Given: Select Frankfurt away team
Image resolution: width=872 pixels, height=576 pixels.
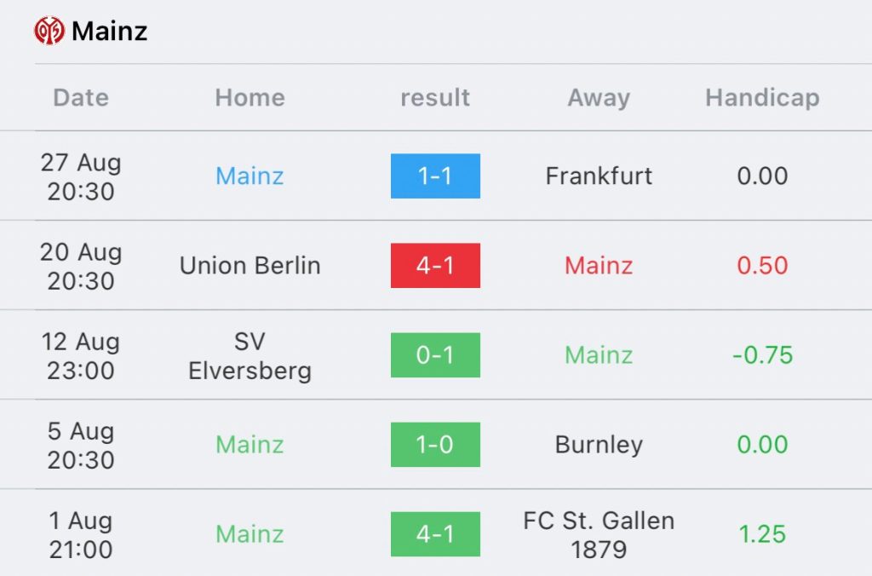Looking at the screenshot, I should point(599,176).
